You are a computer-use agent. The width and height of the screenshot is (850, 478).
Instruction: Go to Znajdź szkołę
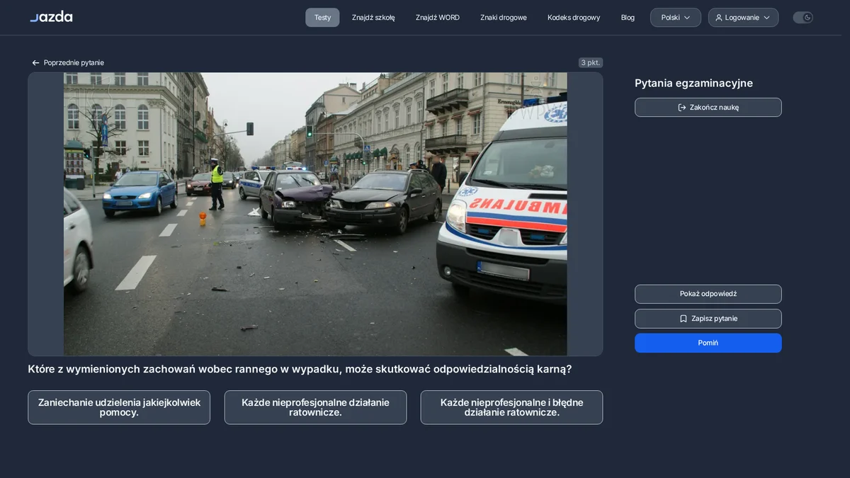coord(373,18)
